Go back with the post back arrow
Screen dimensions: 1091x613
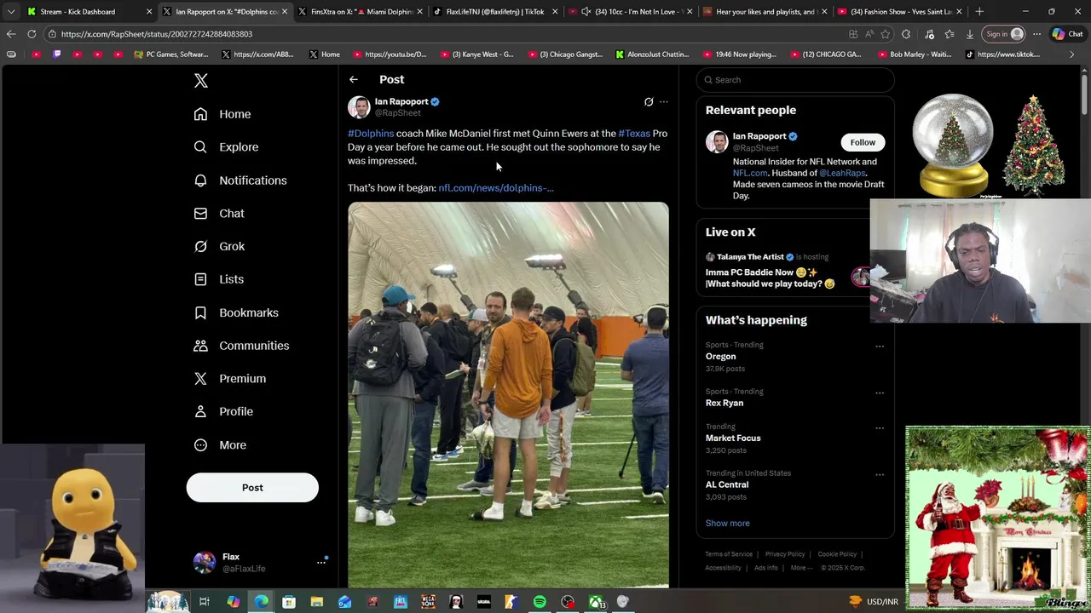coord(353,79)
